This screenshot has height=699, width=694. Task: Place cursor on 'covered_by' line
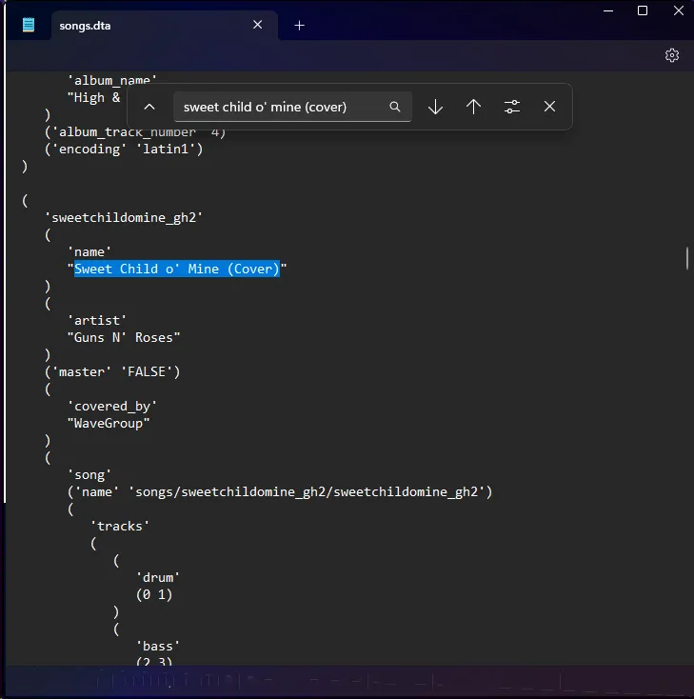pyautogui.click(x=112, y=406)
